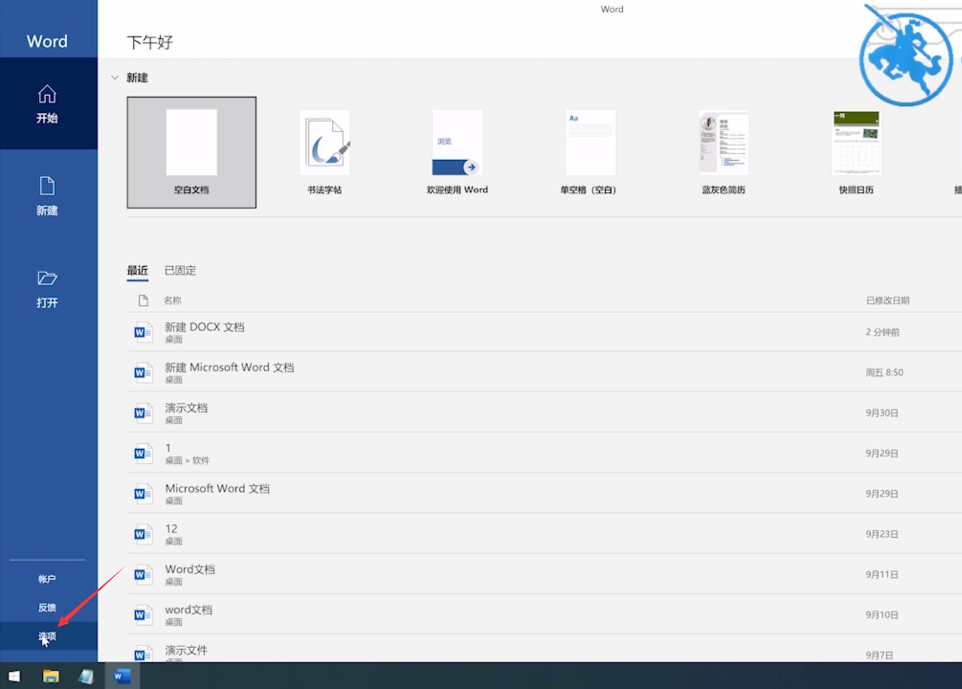Open recent file Microsoft Word 文档
962x689 pixels.
[x=545, y=494]
